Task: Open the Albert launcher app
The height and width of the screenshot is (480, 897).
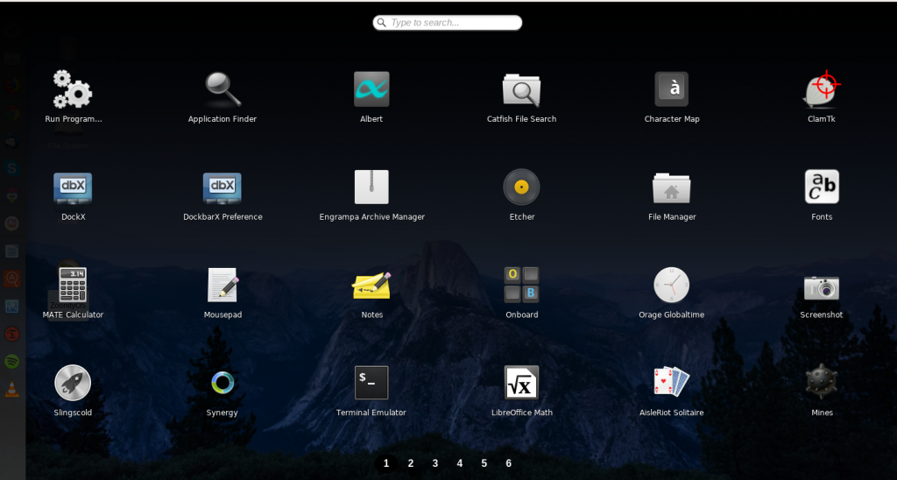Action: point(371,89)
